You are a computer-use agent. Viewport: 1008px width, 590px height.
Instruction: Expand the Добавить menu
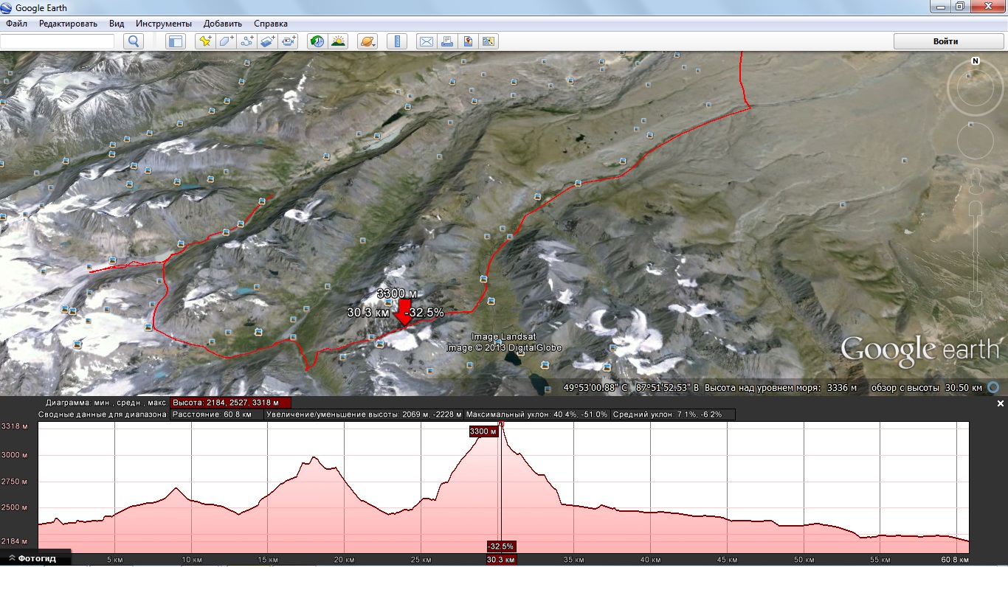pos(222,24)
